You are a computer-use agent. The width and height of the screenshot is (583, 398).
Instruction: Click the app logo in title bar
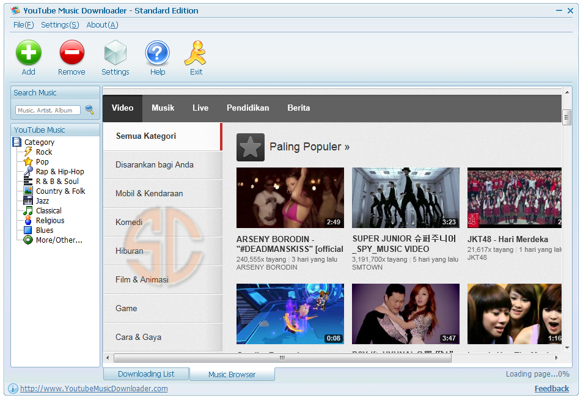15,10
